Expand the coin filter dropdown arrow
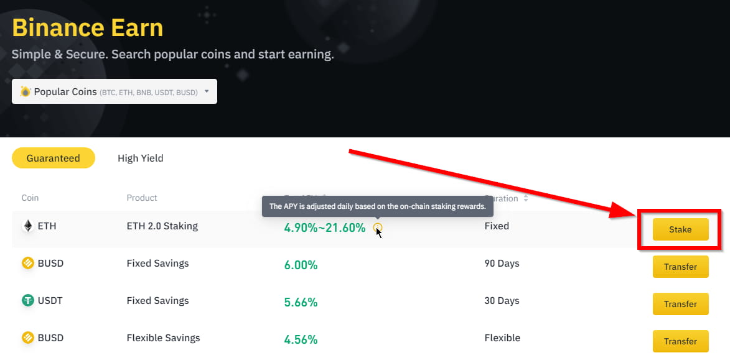 pos(207,91)
